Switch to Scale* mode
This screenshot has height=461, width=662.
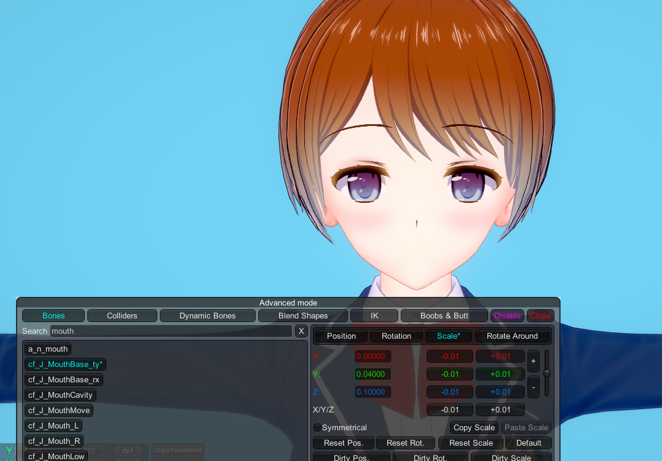[x=448, y=336]
